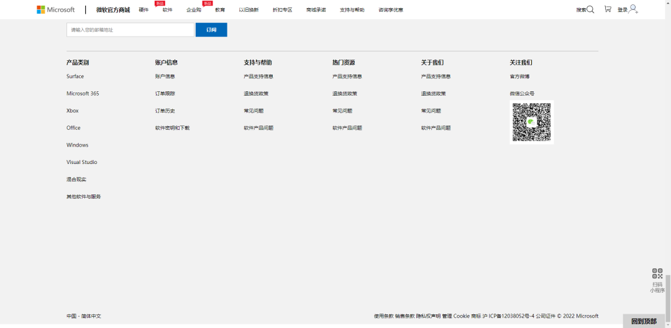Open the 订单历史 link
The width and height of the screenshot is (671, 328).
(x=165, y=111)
